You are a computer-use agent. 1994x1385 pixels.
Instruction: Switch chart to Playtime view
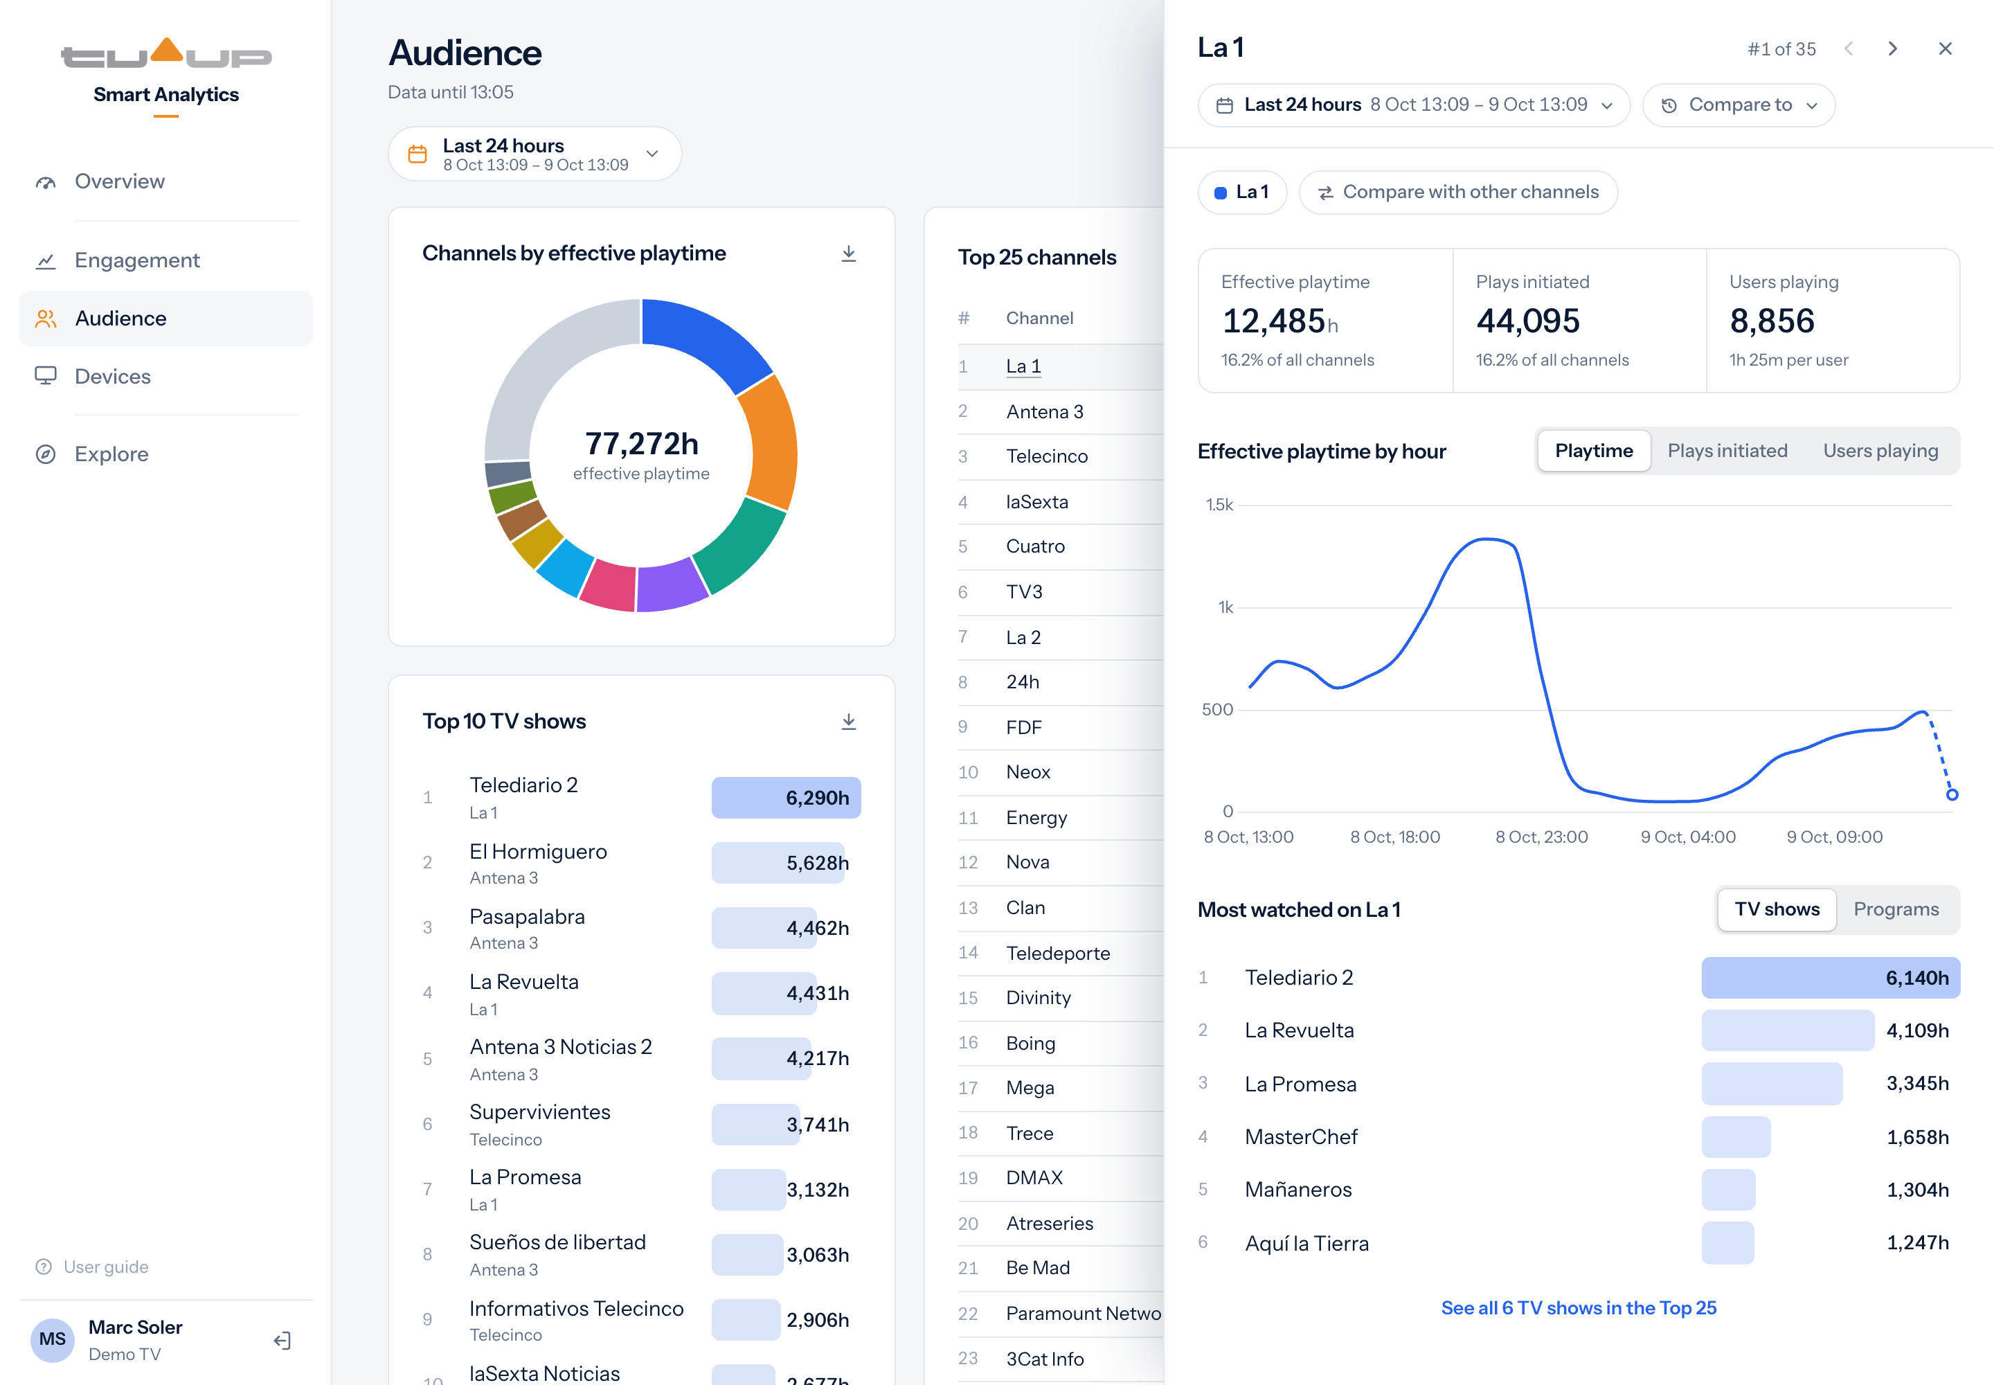click(1593, 452)
